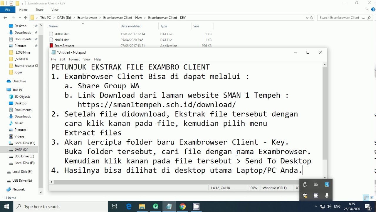
Task: Open Notepad View menu
Action: point(87,59)
